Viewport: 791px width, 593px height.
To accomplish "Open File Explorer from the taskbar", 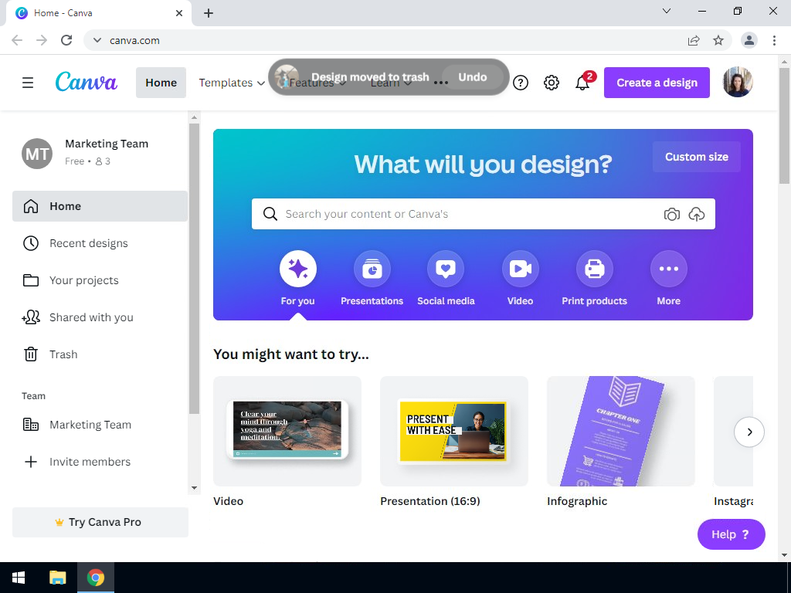I will click(x=57, y=578).
